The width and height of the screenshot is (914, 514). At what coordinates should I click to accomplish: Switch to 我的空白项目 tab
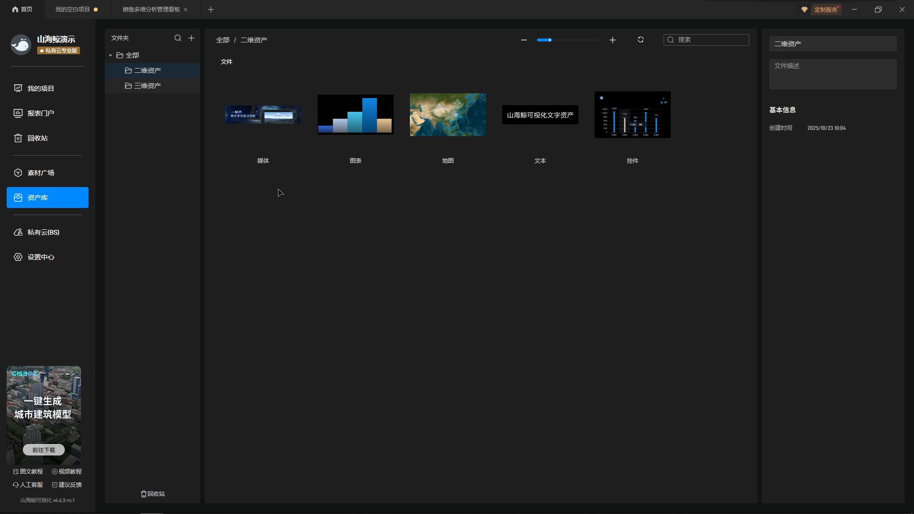click(72, 10)
